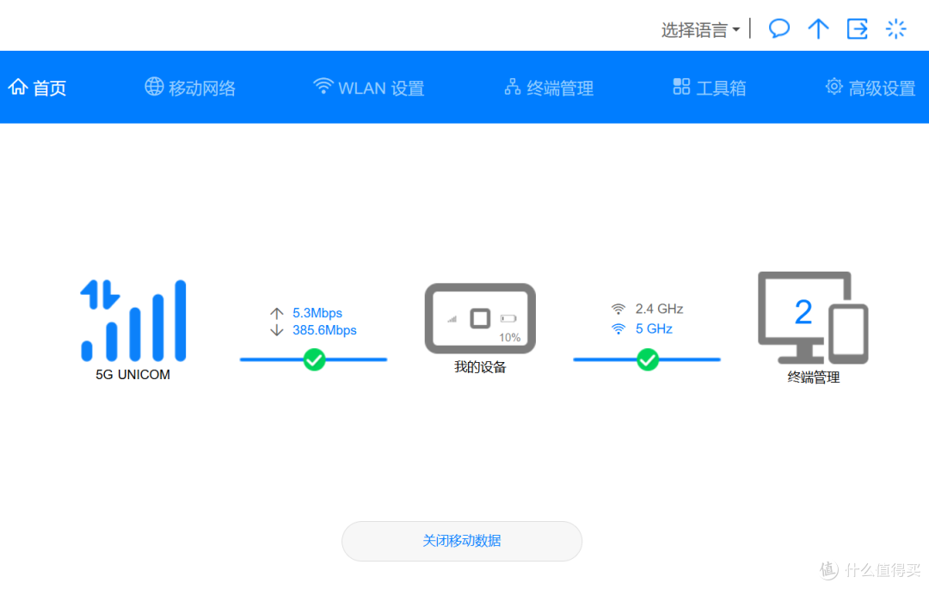Click the 我的设备 label
Viewport: 929px width, 589px height.
[x=480, y=368]
